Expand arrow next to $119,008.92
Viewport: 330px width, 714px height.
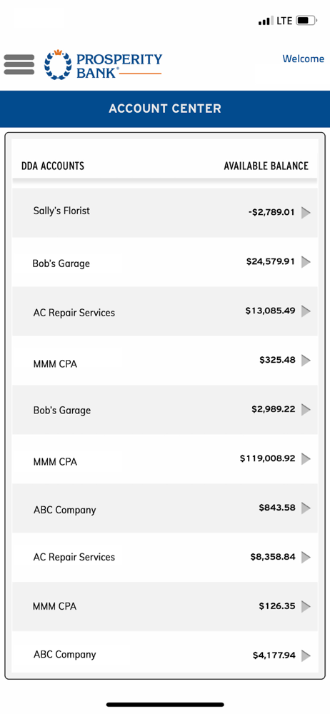[306, 459]
